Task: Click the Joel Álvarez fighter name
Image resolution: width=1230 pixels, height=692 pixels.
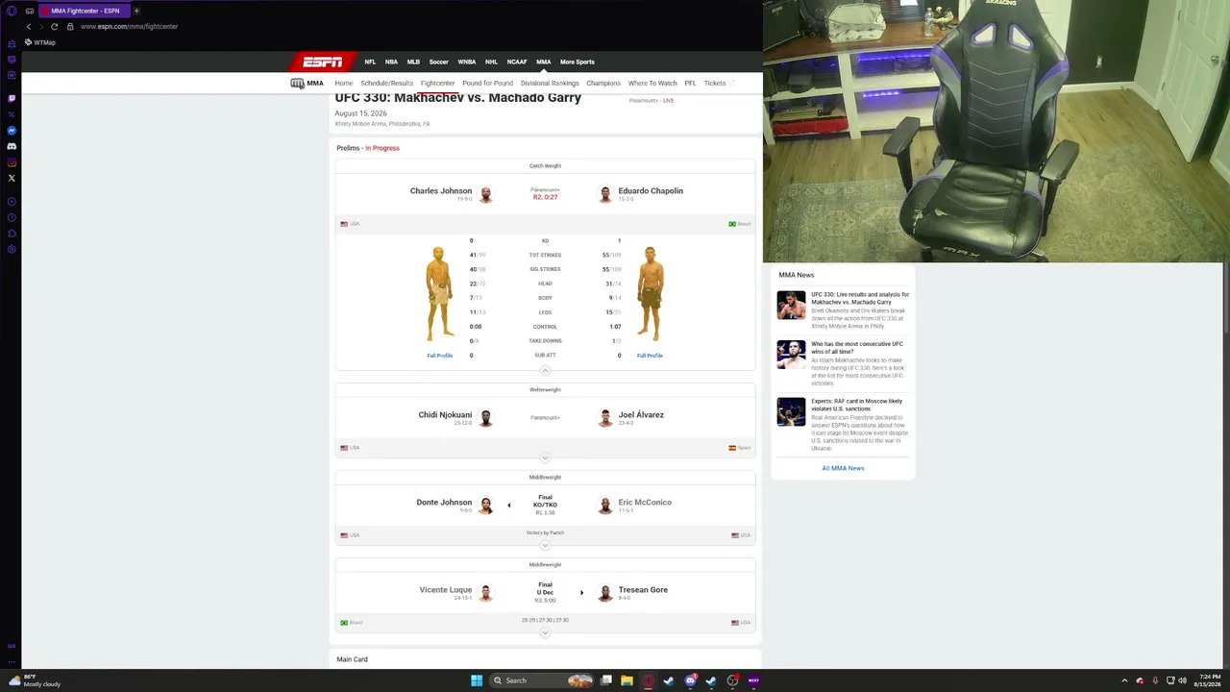Action: pos(641,415)
